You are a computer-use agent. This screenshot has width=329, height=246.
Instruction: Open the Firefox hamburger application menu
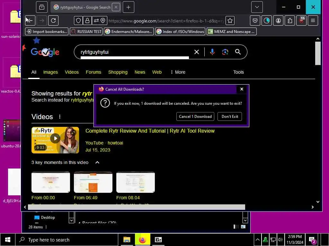click(x=313, y=20)
